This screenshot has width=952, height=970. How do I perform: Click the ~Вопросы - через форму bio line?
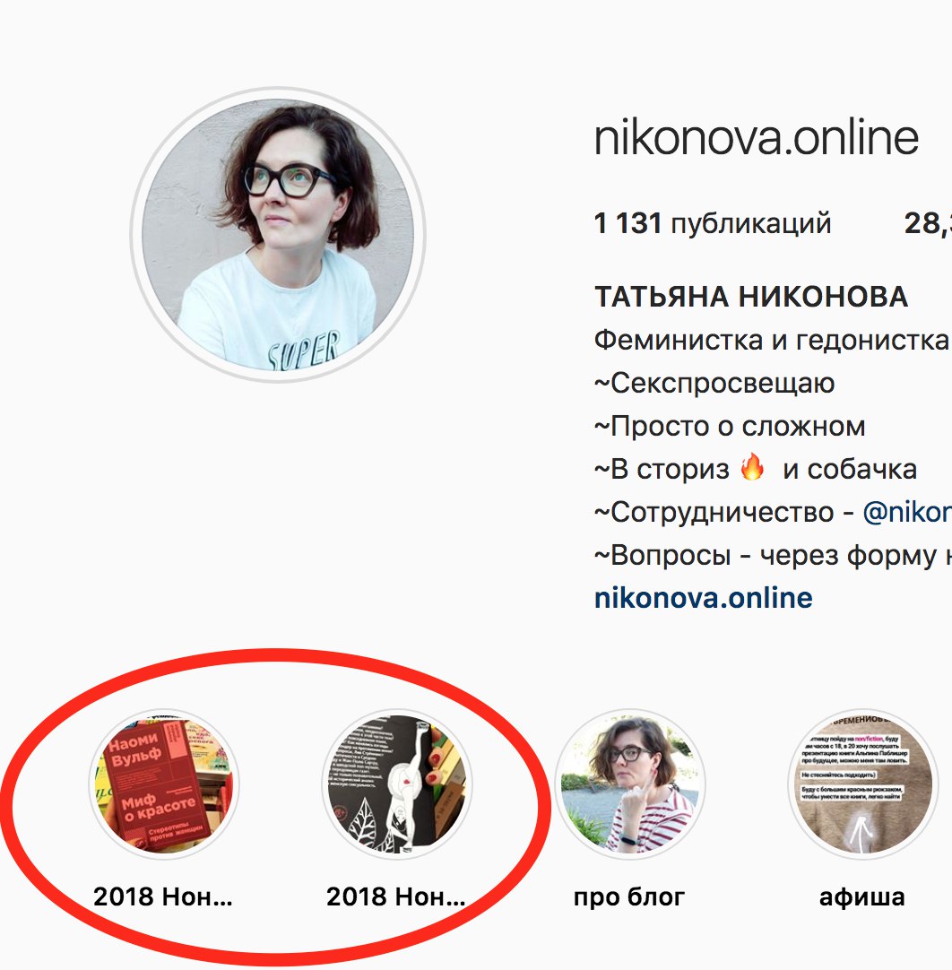773,555
